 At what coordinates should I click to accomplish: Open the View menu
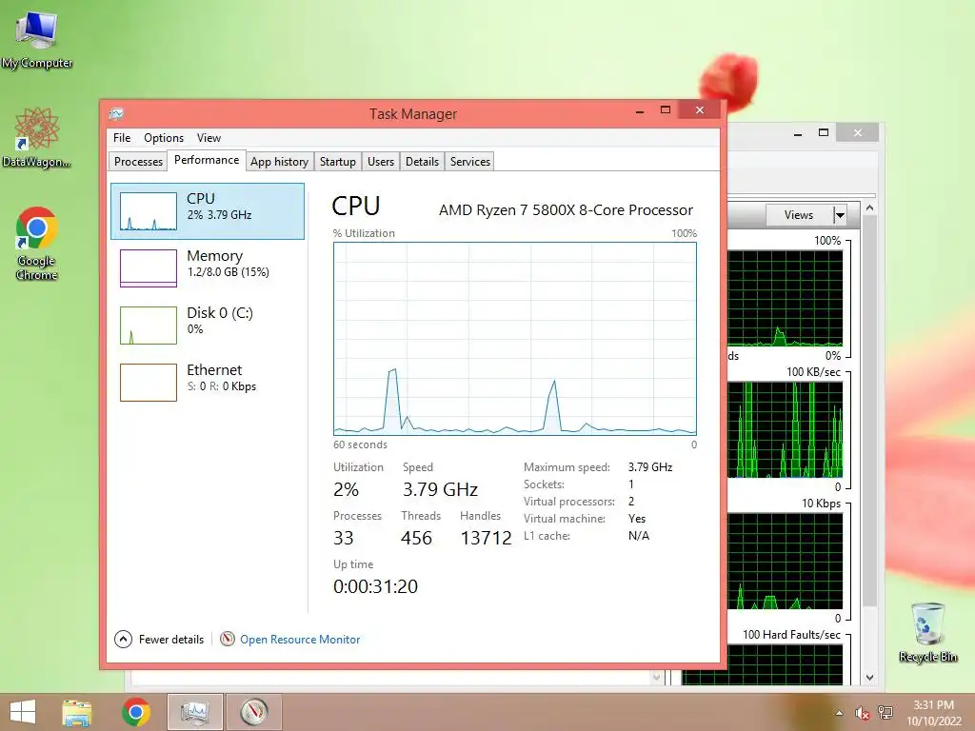[209, 138]
